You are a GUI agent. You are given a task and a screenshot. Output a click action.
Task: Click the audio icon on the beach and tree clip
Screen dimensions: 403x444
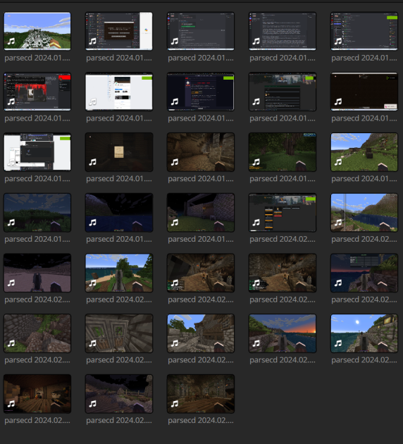(x=92, y=283)
